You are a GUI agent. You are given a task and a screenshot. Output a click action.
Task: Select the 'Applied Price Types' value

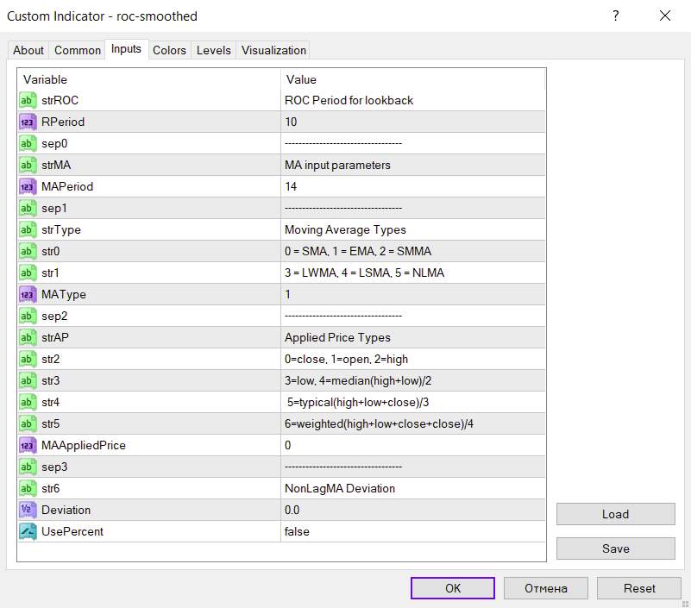[337, 338]
